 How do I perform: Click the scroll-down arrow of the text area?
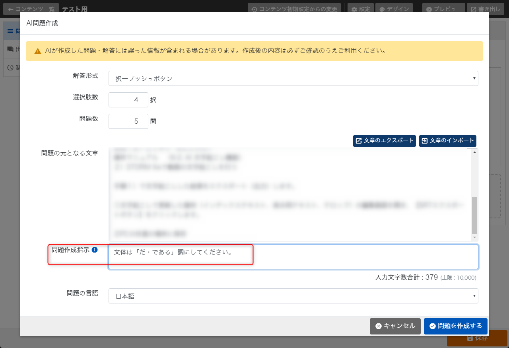coord(474,237)
